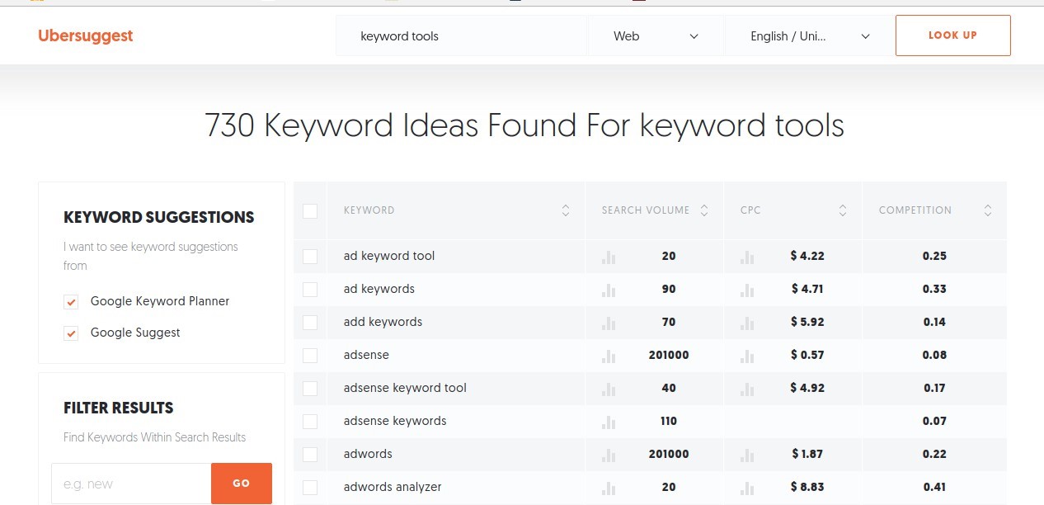Viewport: 1044px width, 505px height.
Task: Click the Ubersuggest logo
Action: [85, 35]
